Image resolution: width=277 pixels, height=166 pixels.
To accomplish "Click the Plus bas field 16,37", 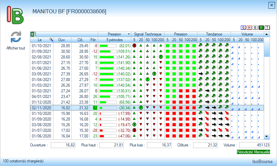I will click(x=159, y=145).
